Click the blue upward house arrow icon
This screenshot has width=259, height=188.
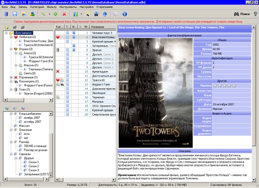pos(105,14)
